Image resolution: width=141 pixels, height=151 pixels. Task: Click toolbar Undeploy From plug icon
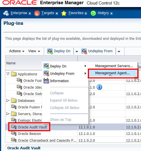(84, 51)
